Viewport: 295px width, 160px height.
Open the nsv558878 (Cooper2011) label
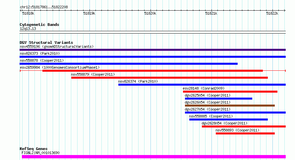coord(42,60)
